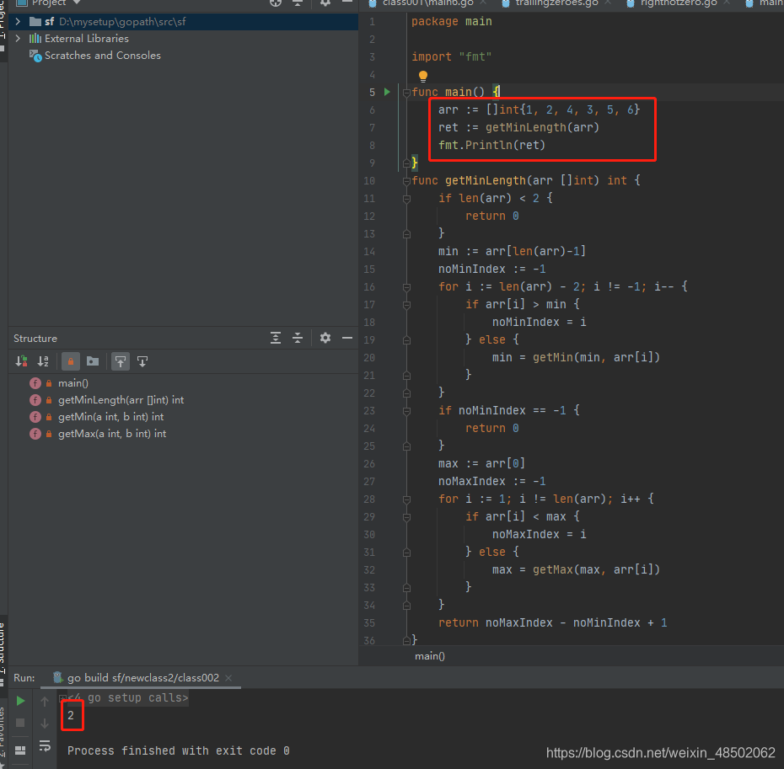Open Project panel settings gear
The height and width of the screenshot is (769, 784).
(x=325, y=3)
